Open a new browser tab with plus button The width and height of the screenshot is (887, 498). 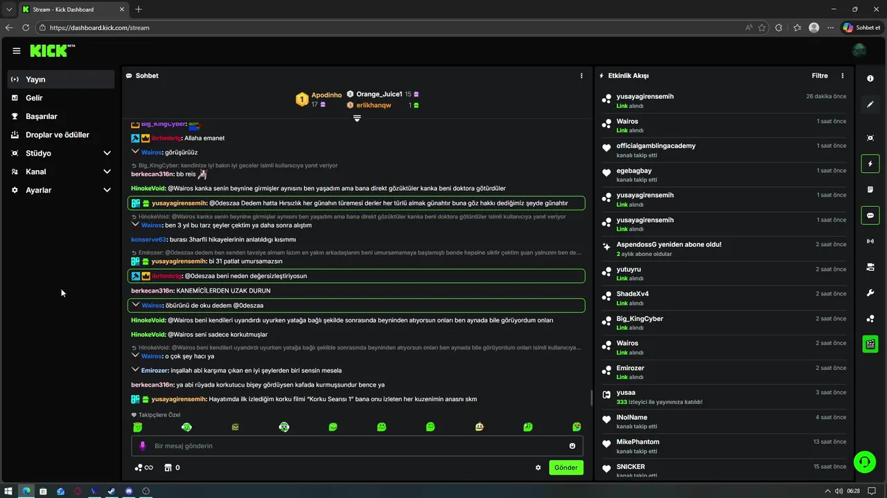[139, 9]
